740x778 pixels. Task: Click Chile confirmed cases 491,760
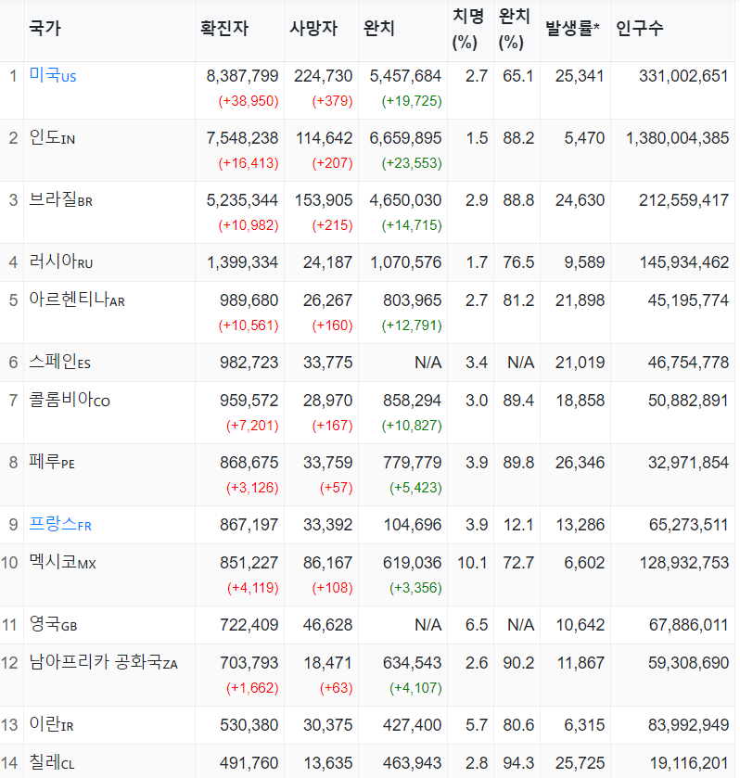[249, 763]
